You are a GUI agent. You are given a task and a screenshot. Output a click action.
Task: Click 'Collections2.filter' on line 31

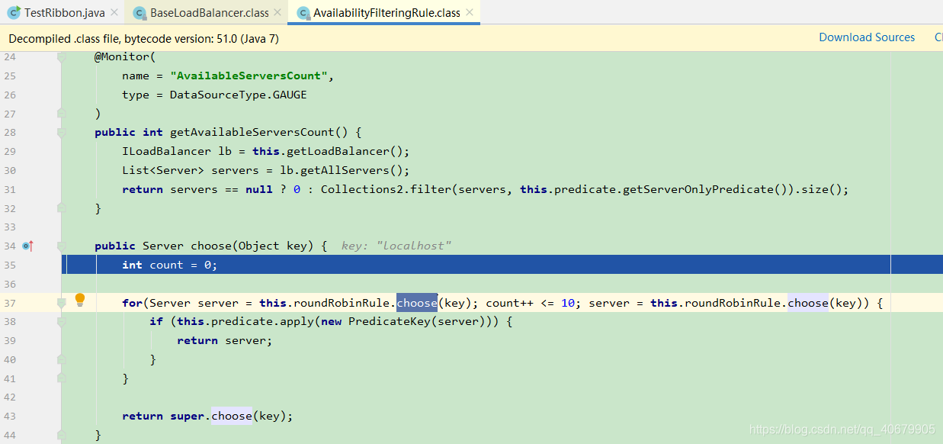pyautogui.click(x=386, y=189)
